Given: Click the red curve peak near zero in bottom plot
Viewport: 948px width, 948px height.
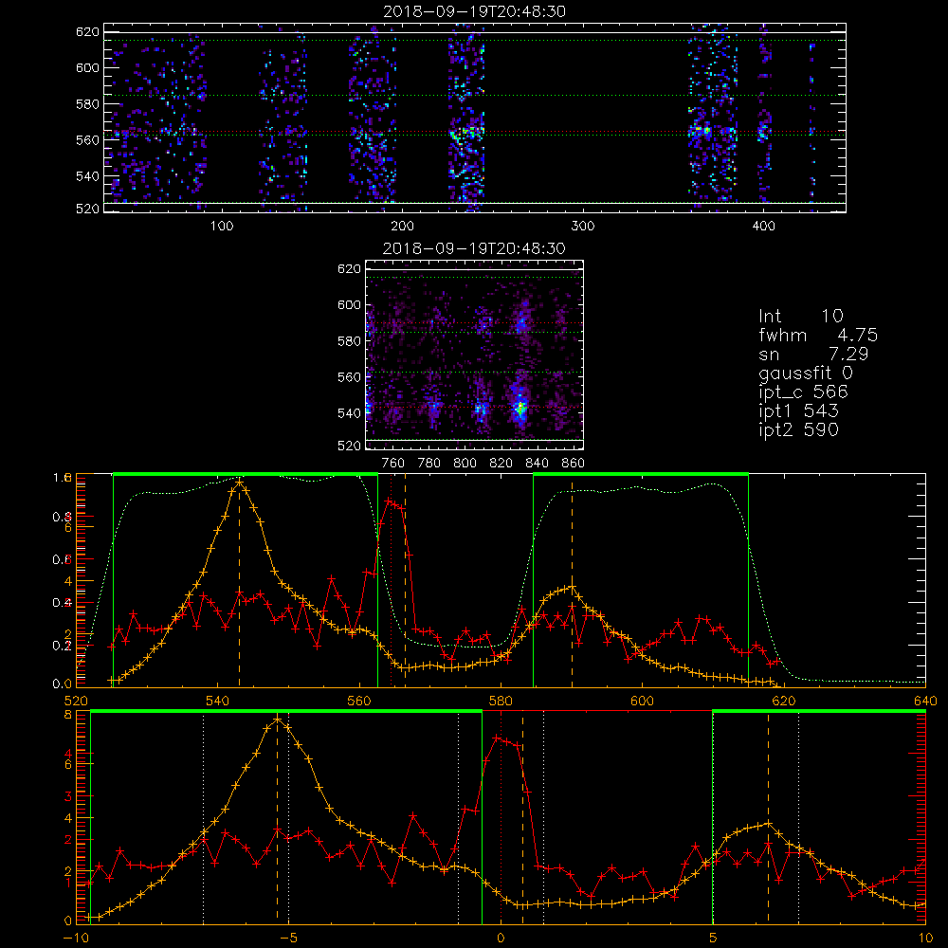Looking at the screenshot, I should click(497, 738).
